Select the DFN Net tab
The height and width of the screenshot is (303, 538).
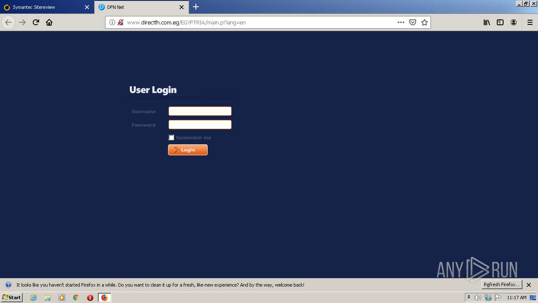point(141,7)
